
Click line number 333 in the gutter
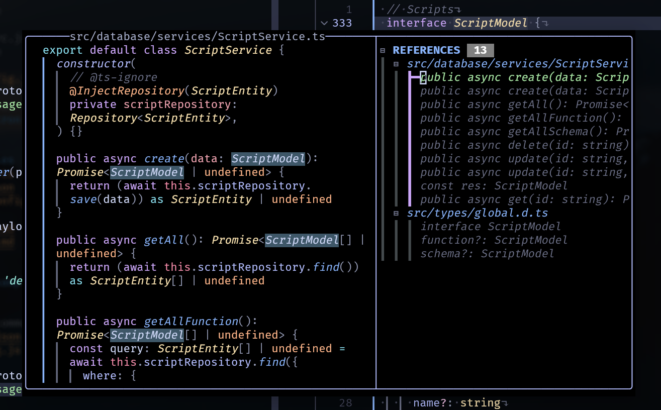342,23
